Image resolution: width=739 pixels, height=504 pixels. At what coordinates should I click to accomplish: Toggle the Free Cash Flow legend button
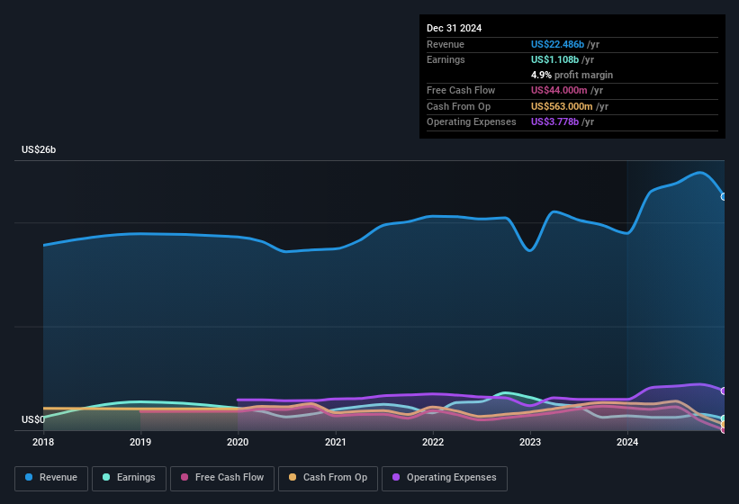pos(222,478)
